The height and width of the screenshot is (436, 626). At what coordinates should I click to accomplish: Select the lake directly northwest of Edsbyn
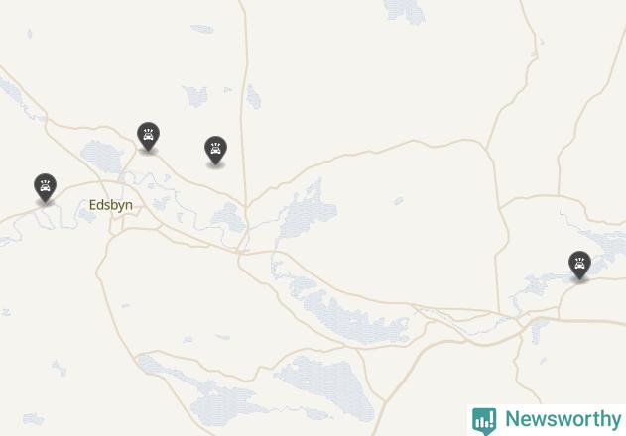coord(101,156)
